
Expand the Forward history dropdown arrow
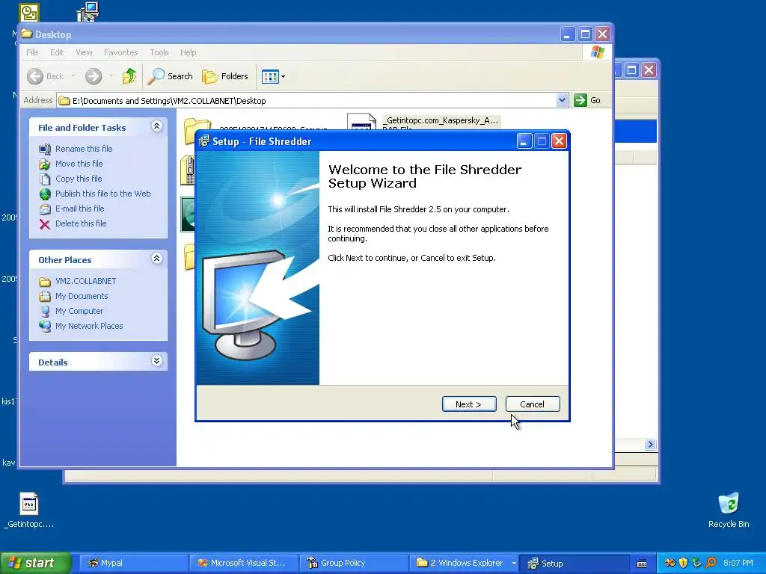click(x=111, y=76)
